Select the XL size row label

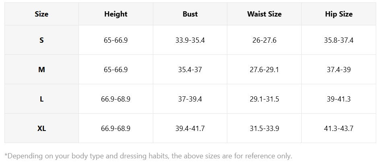[x=41, y=129]
